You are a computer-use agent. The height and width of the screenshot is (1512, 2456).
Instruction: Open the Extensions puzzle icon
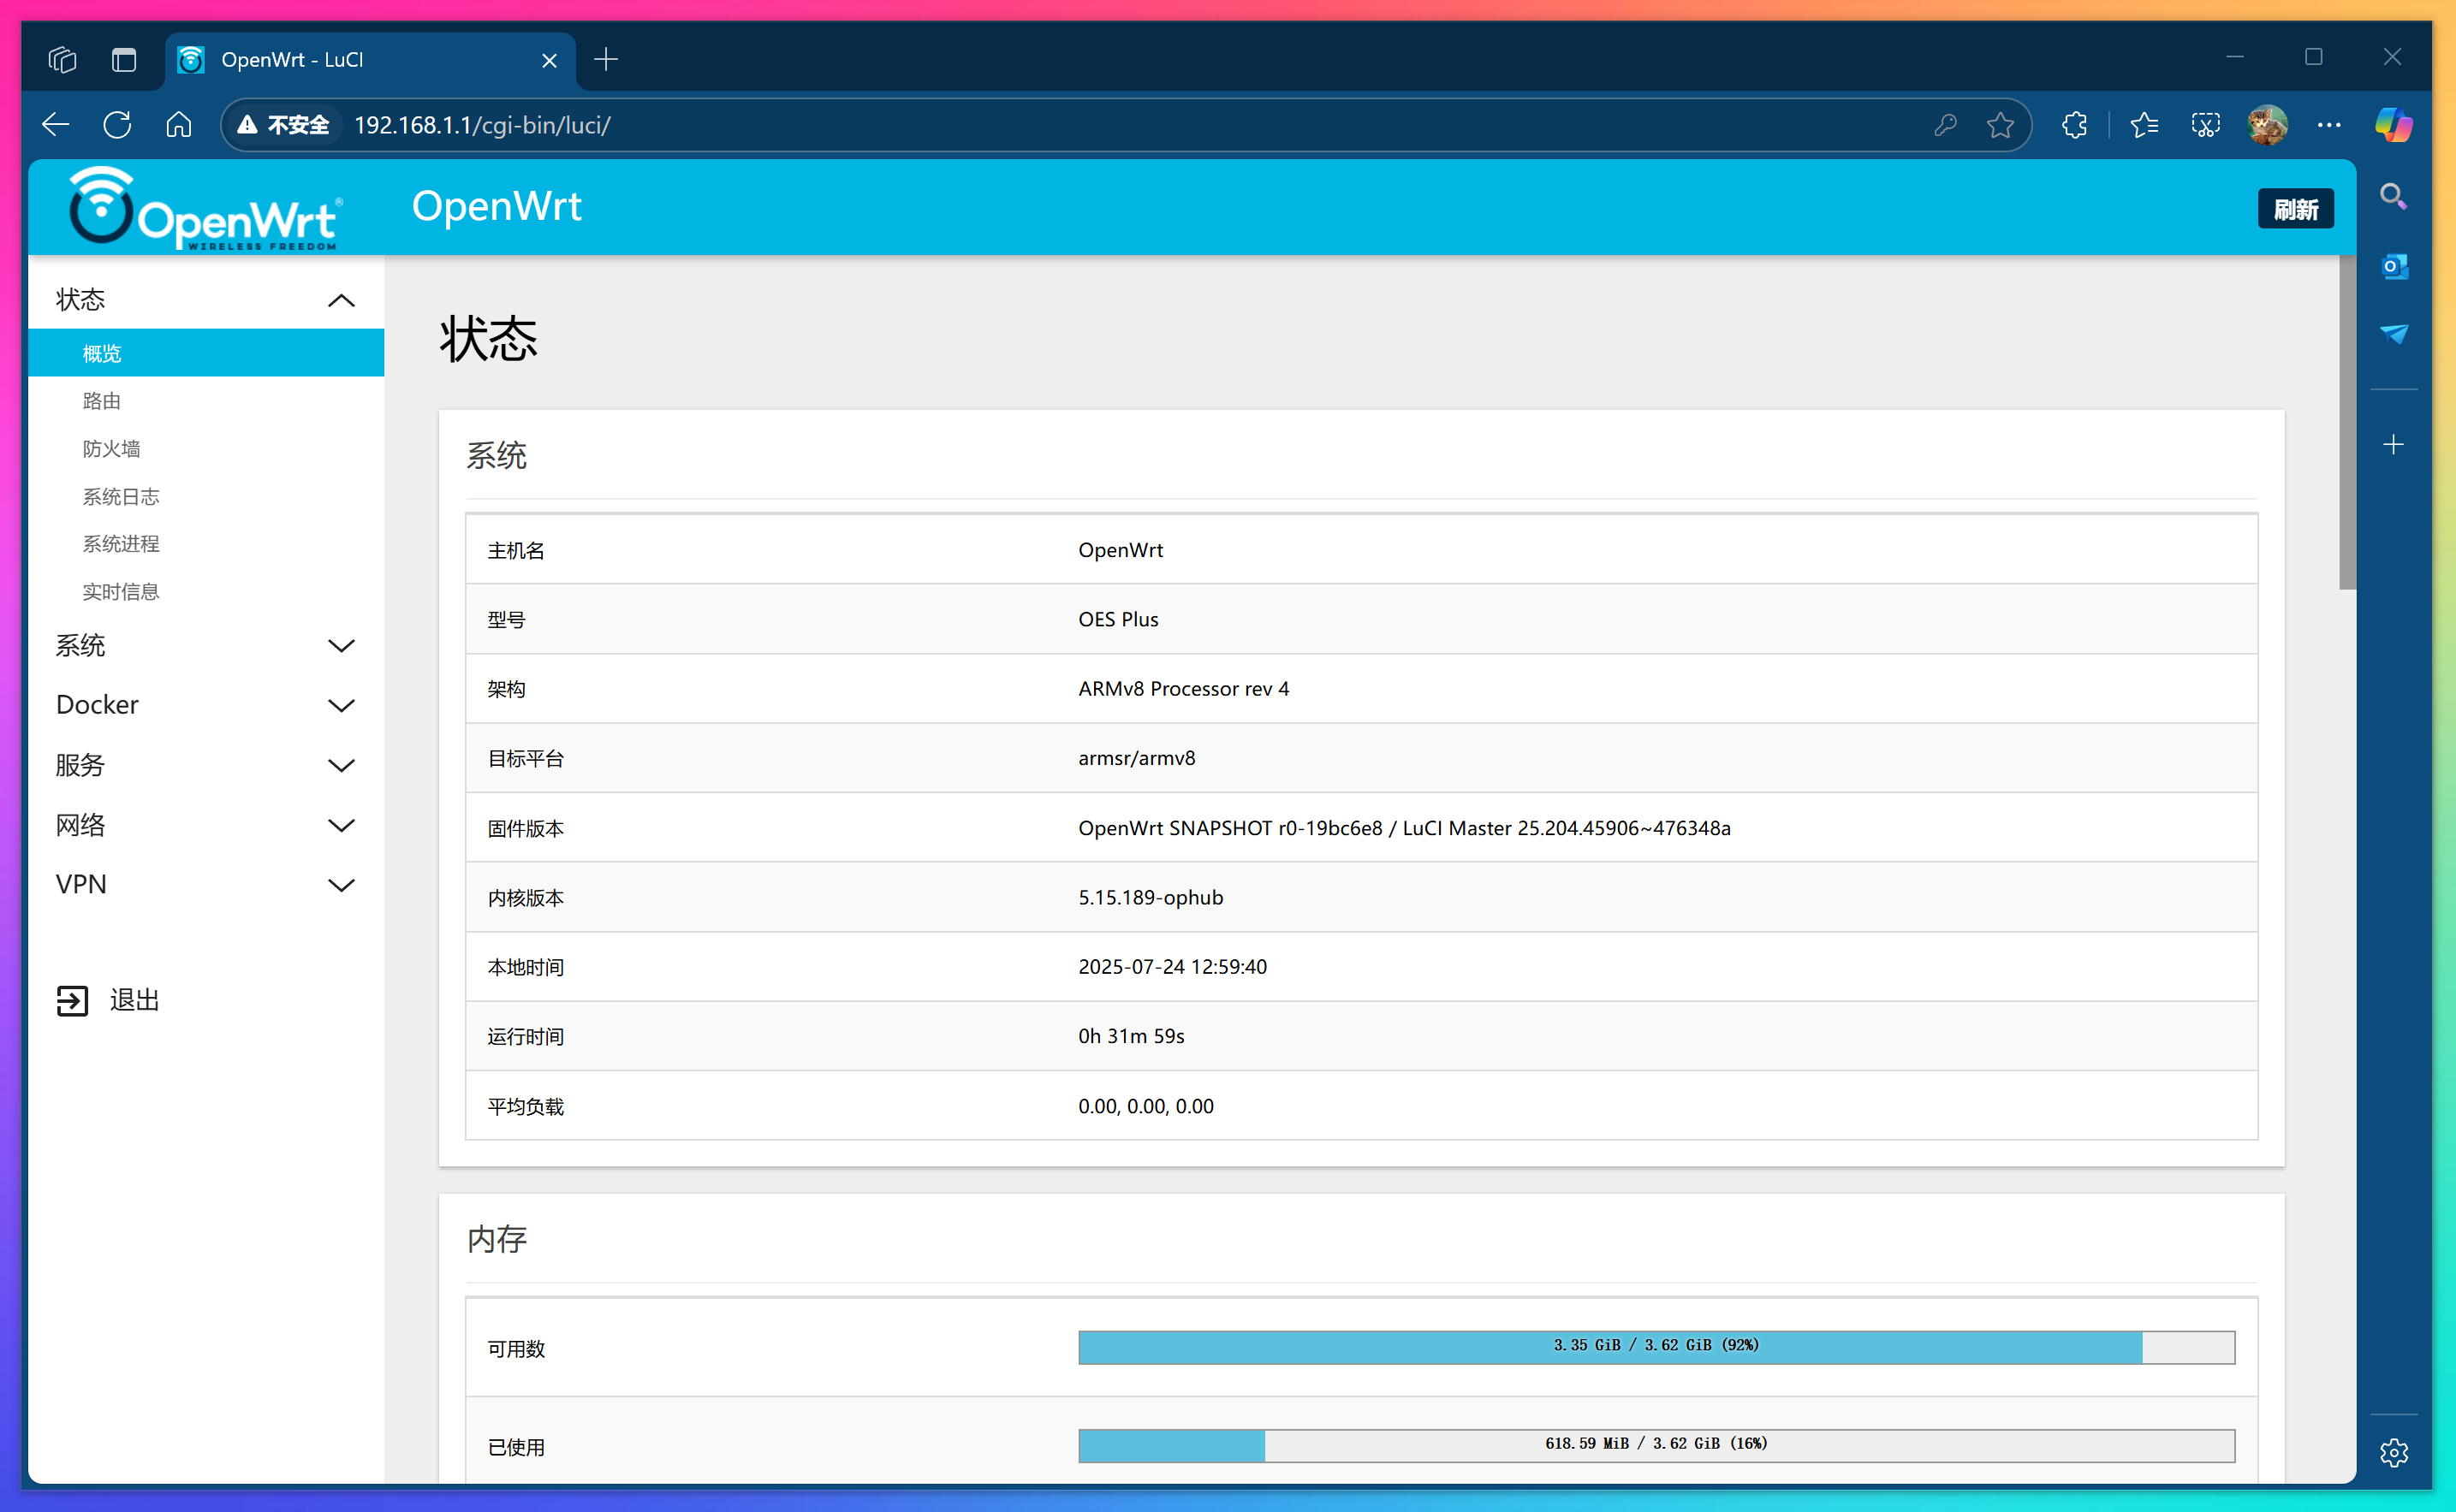point(2074,125)
